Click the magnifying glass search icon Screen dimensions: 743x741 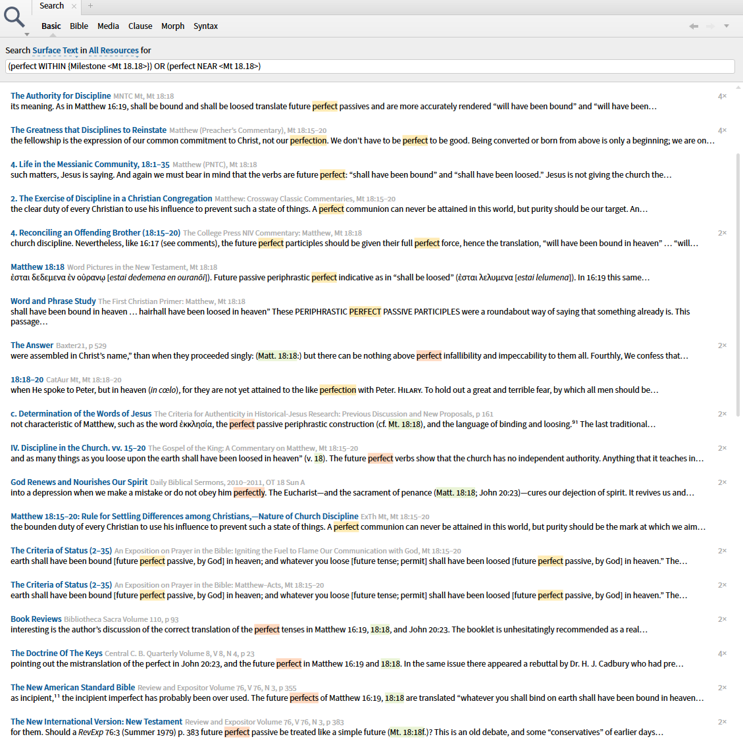click(14, 16)
